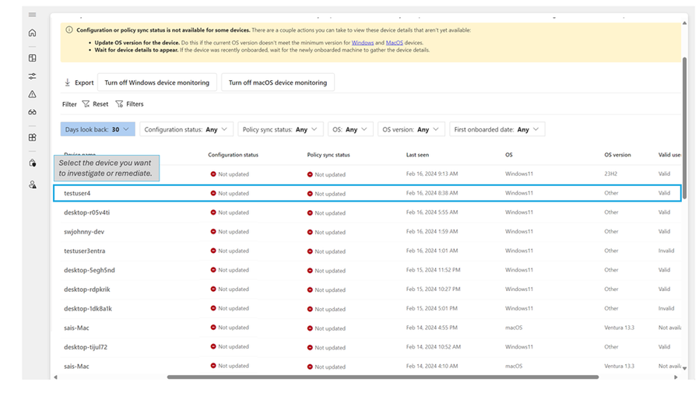
Task: Sort by the OS column header
Action: tap(508, 155)
